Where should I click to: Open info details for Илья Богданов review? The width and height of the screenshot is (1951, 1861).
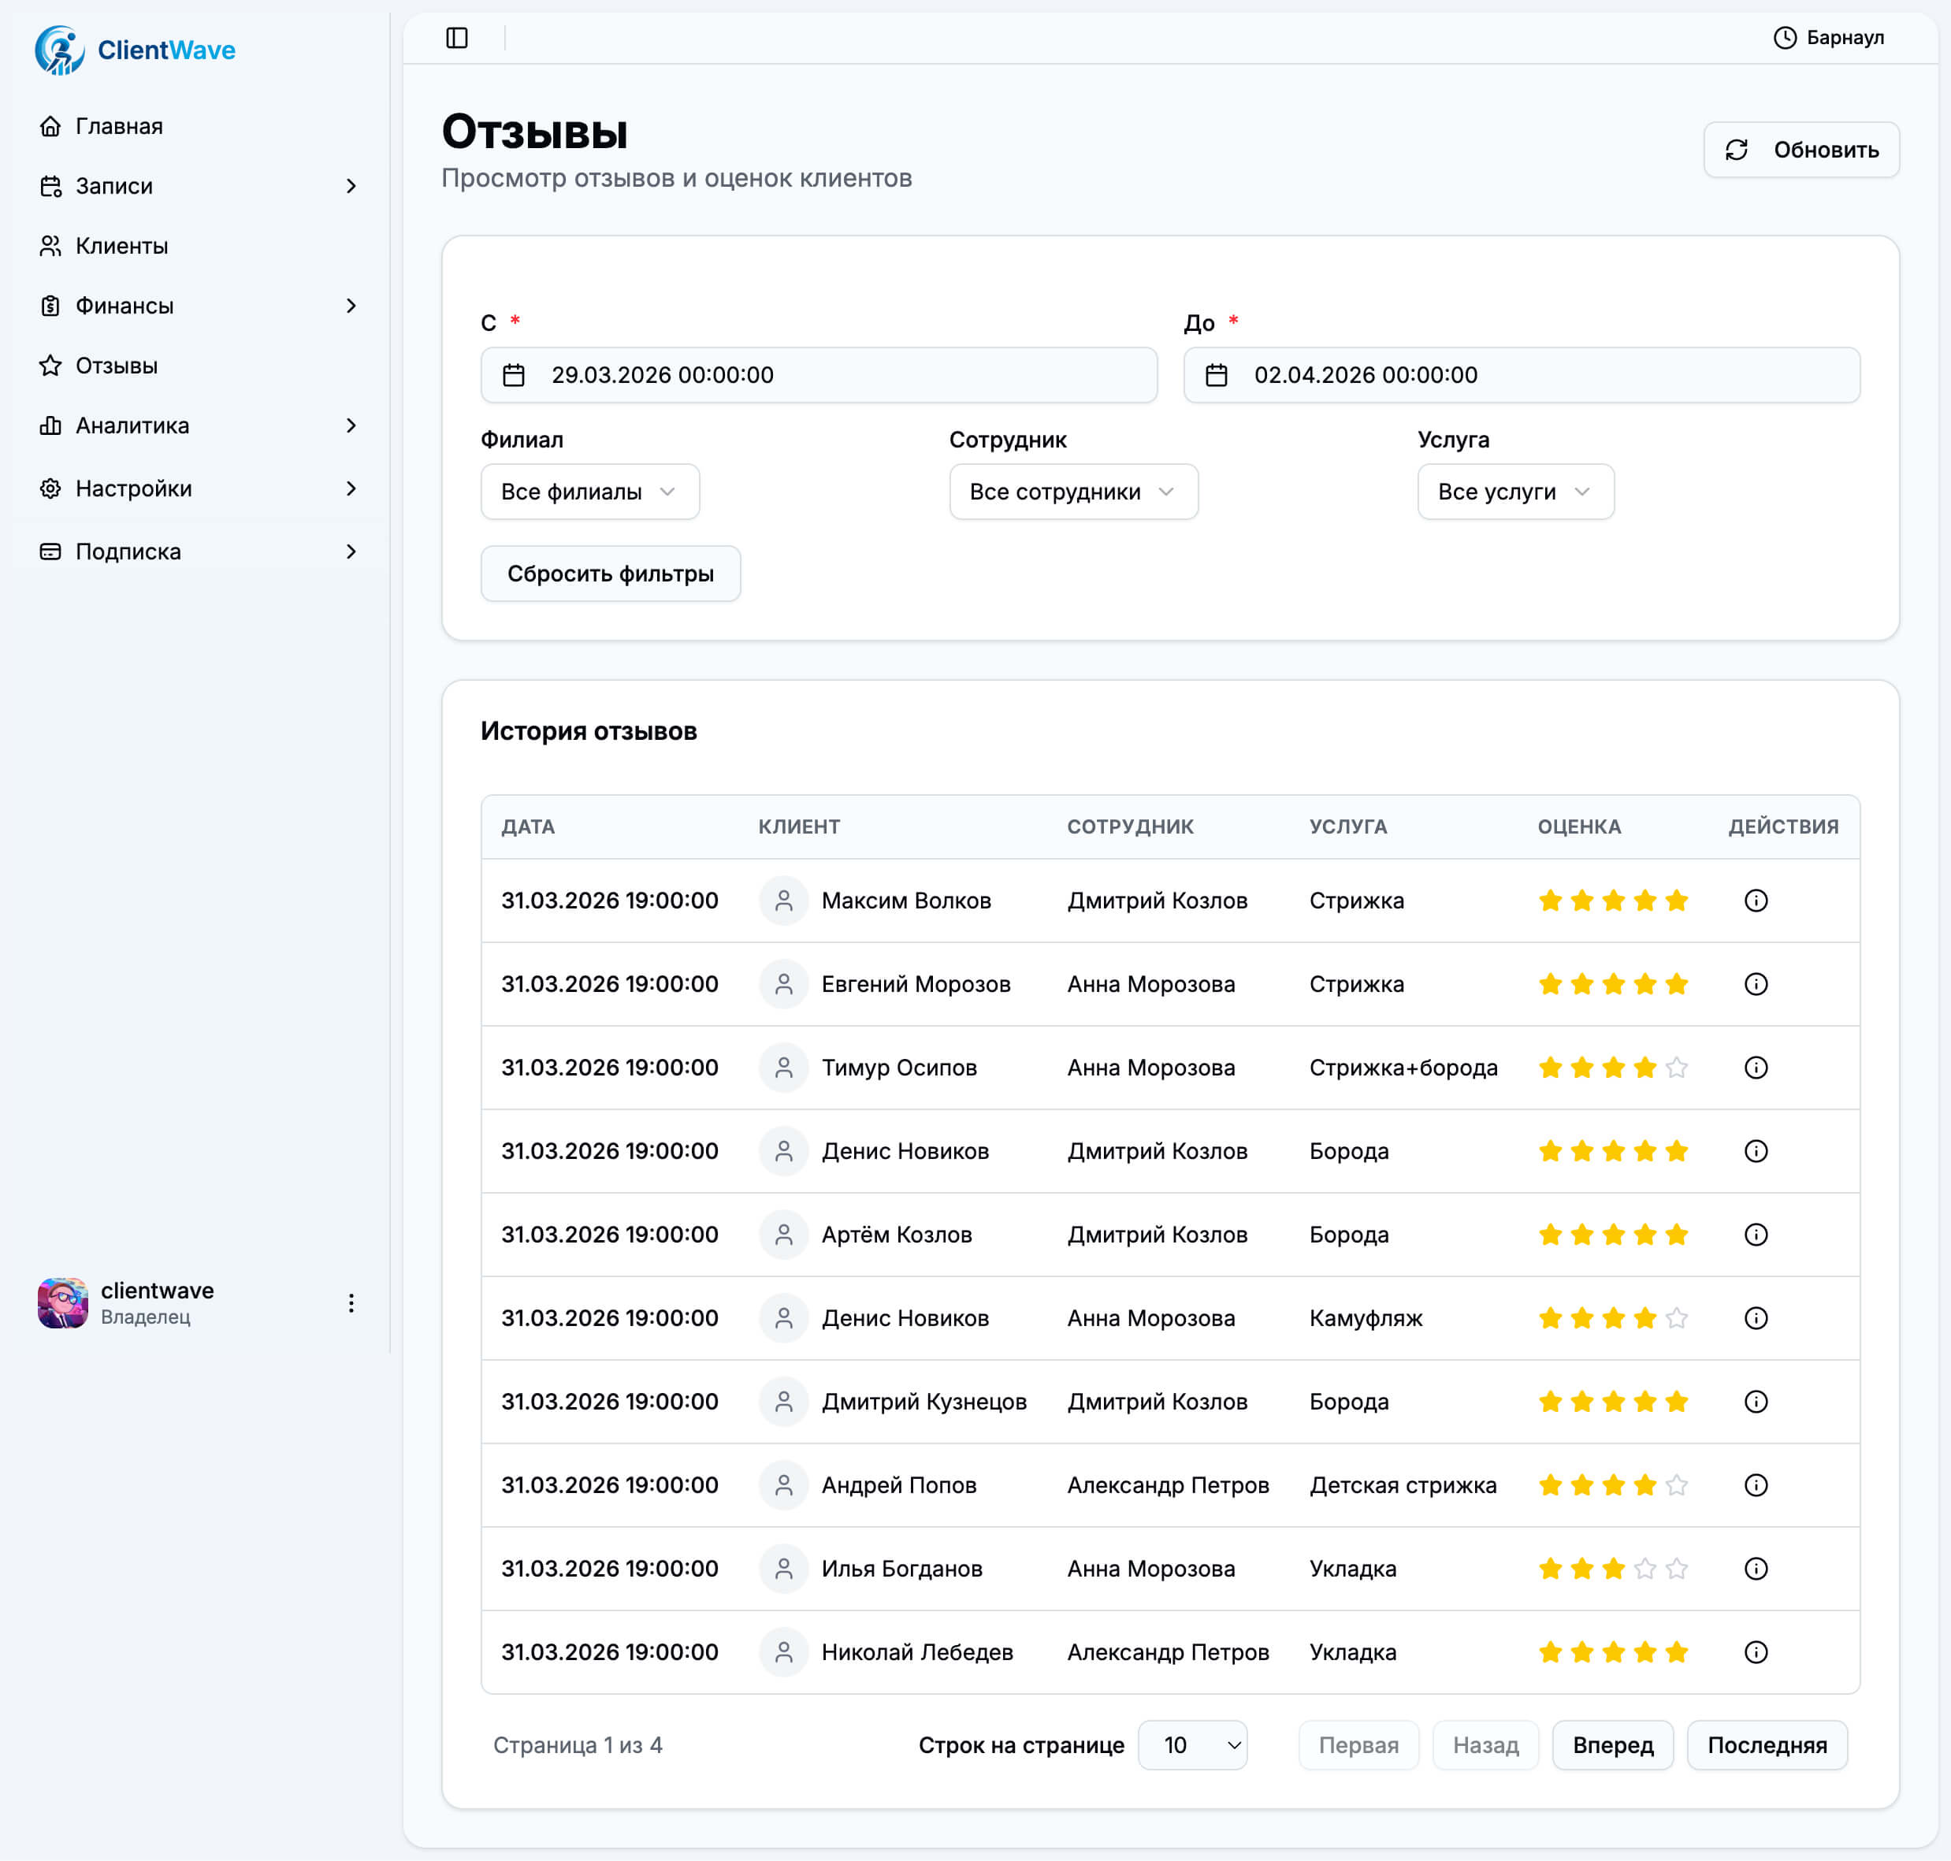(1756, 1569)
